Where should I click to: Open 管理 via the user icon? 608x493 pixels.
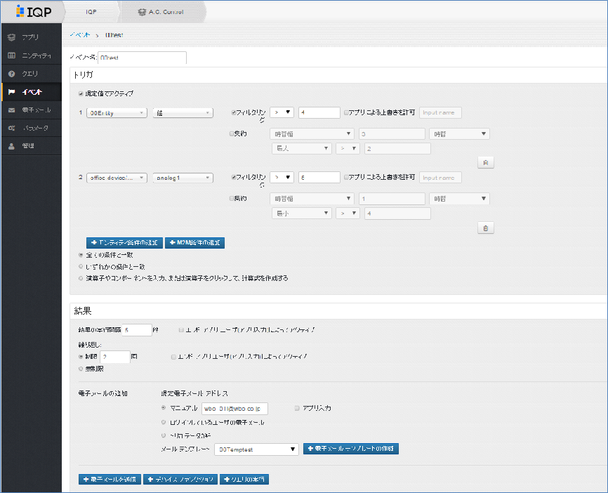[11, 147]
